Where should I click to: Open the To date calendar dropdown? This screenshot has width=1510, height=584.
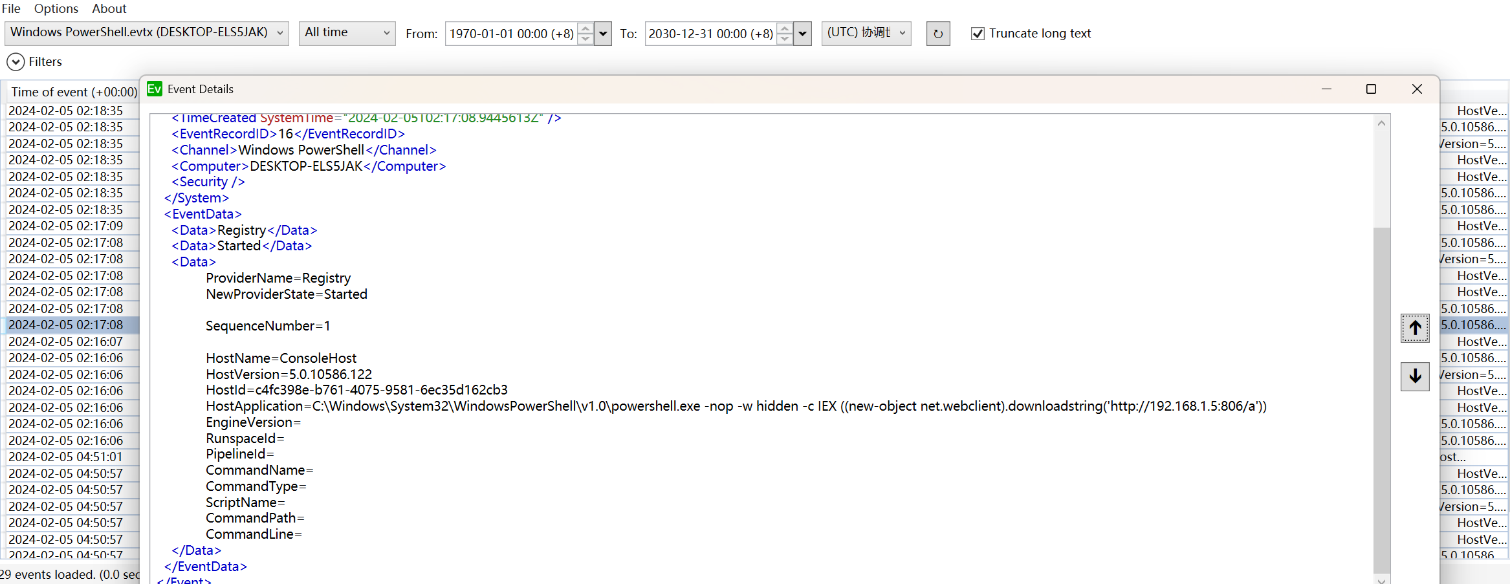pyautogui.click(x=802, y=34)
